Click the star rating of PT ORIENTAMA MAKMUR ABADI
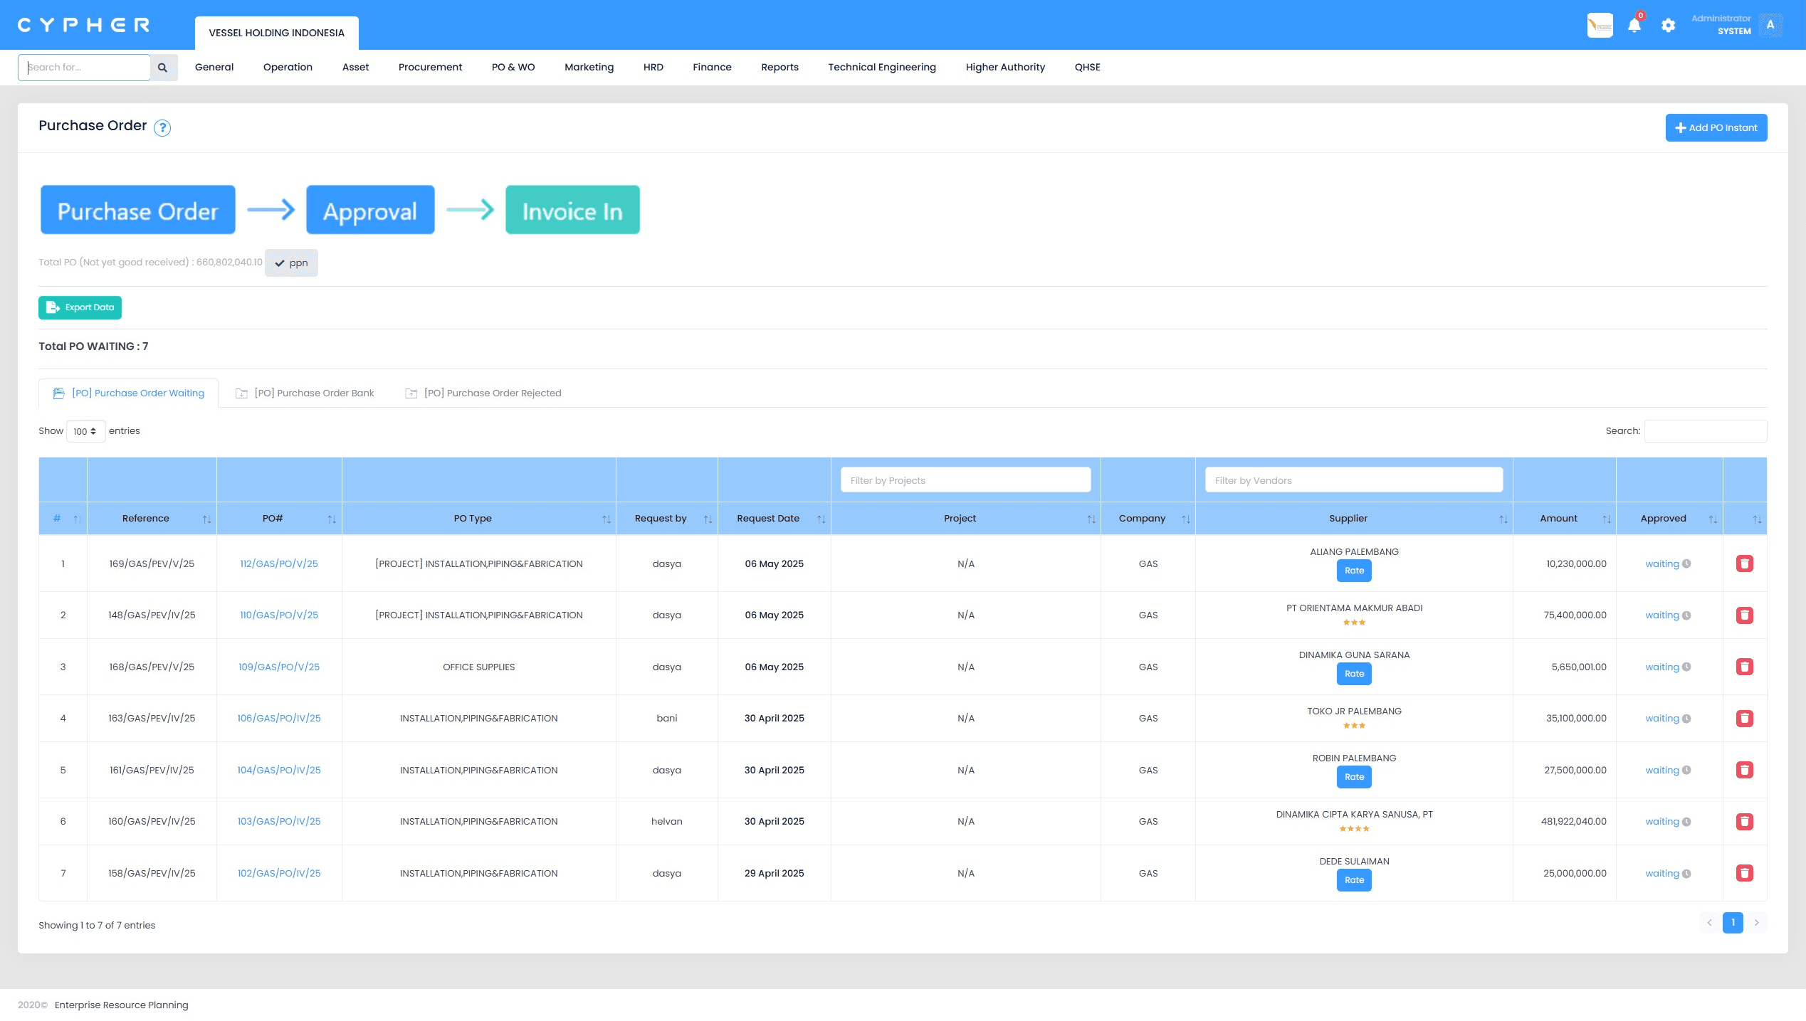Image resolution: width=1806 pixels, height=1021 pixels. point(1354,623)
